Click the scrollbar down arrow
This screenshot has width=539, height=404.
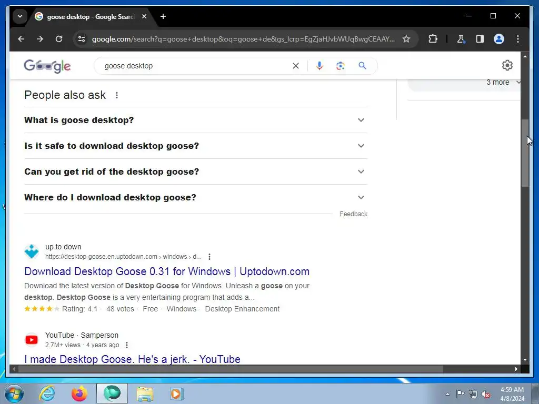click(x=525, y=360)
